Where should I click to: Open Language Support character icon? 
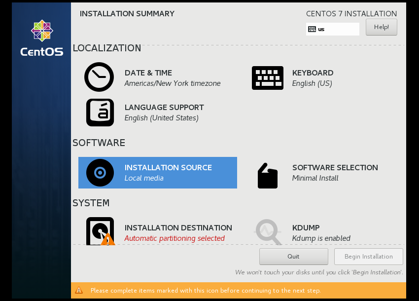click(x=100, y=113)
